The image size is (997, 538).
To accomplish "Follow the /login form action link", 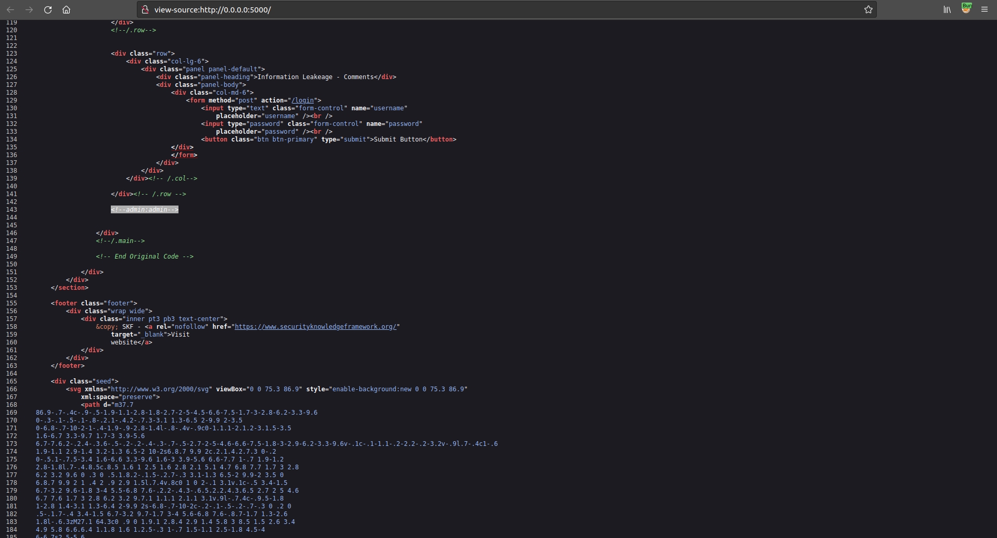I will coord(303,100).
